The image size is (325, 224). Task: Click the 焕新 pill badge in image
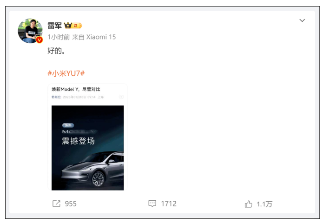pos(68,125)
